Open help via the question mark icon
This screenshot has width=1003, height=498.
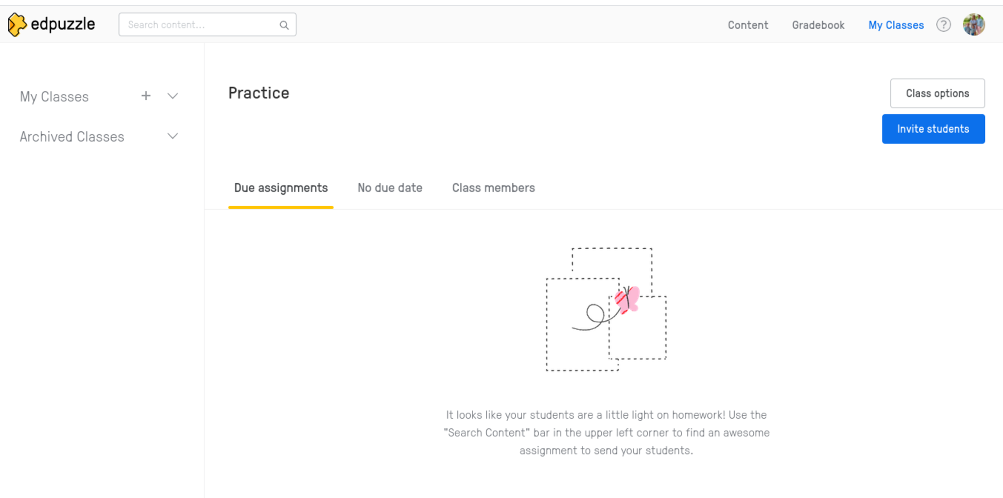pos(943,24)
